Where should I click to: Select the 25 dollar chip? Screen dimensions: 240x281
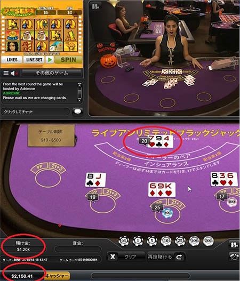pos(180,240)
